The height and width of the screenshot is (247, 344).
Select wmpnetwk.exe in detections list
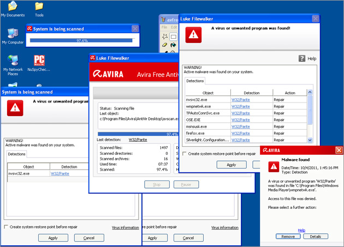coord(198,106)
